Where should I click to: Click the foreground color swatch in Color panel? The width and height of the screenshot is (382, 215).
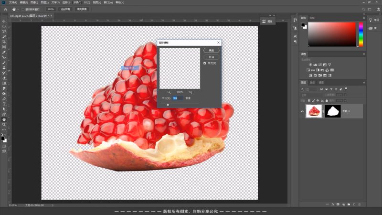pyautogui.click(x=303, y=25)
